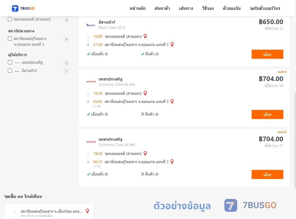Image resolution: width=296 pixels, height=219 pixels.
Task: Click ที่นั่งว่าง: 34 seat count
Action: pos(274,86)
